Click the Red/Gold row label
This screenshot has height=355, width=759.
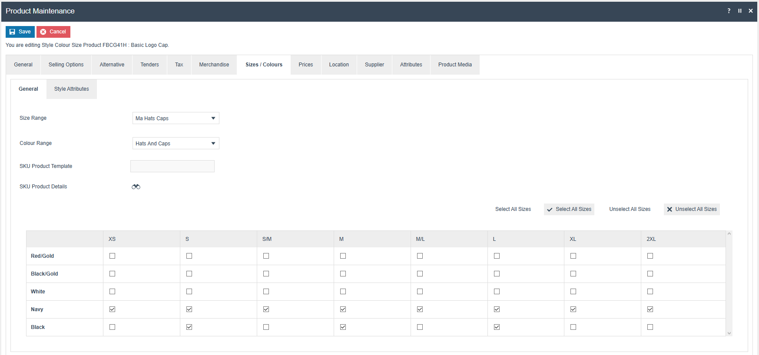coord(43,256)
